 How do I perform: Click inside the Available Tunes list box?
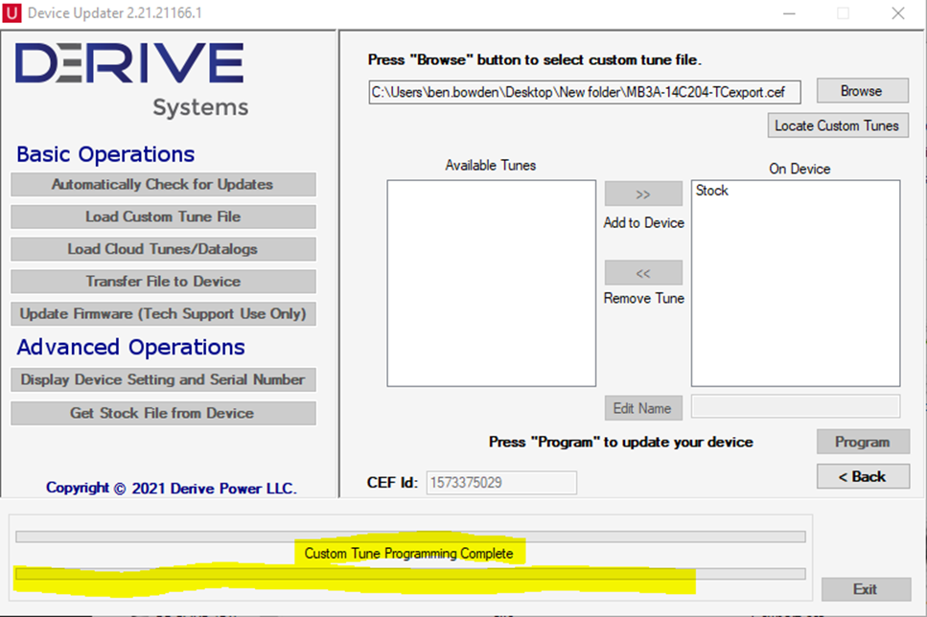pos(491,284)
